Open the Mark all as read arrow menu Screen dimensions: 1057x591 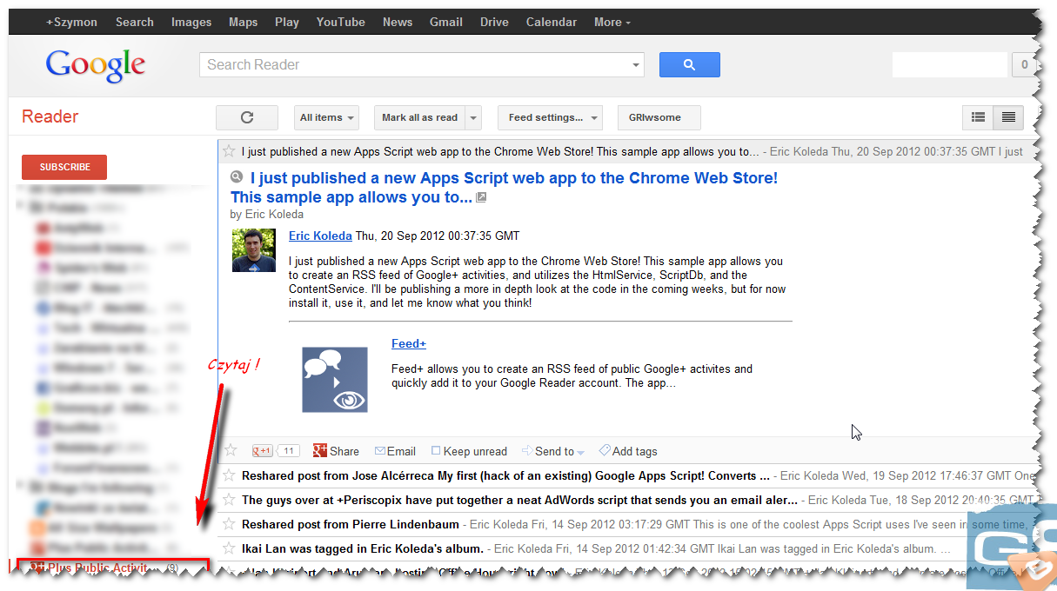point(473,117)
